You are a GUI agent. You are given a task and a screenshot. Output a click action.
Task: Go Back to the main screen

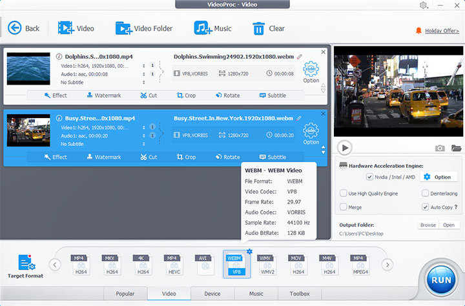pos(23,28)
